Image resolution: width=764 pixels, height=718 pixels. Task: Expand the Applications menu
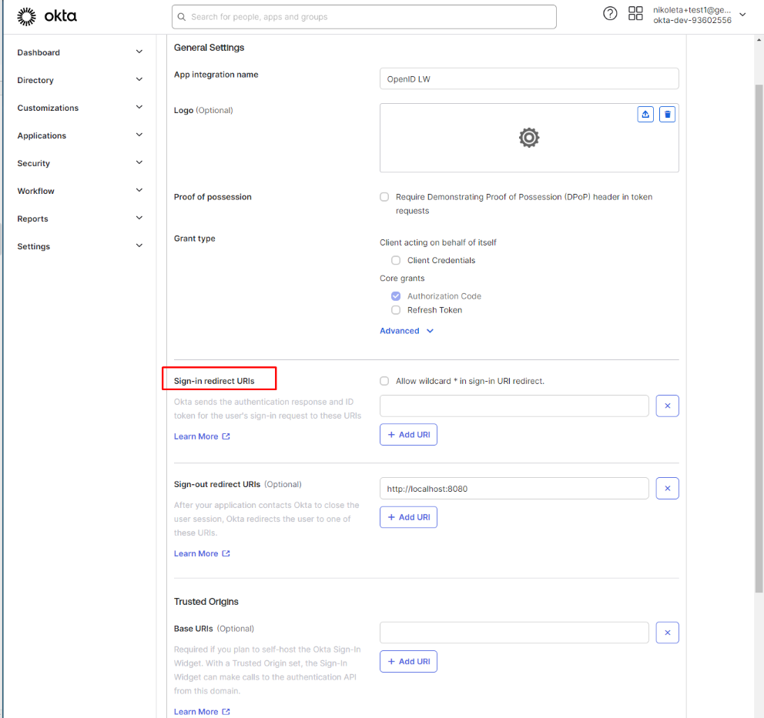(x=80, y=135)
